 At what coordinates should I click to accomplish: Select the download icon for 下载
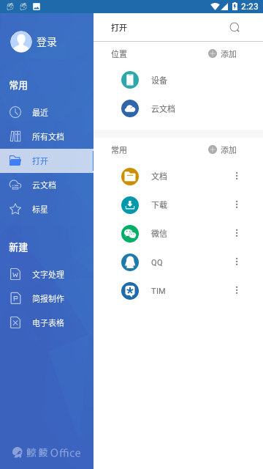pos(130,205)
